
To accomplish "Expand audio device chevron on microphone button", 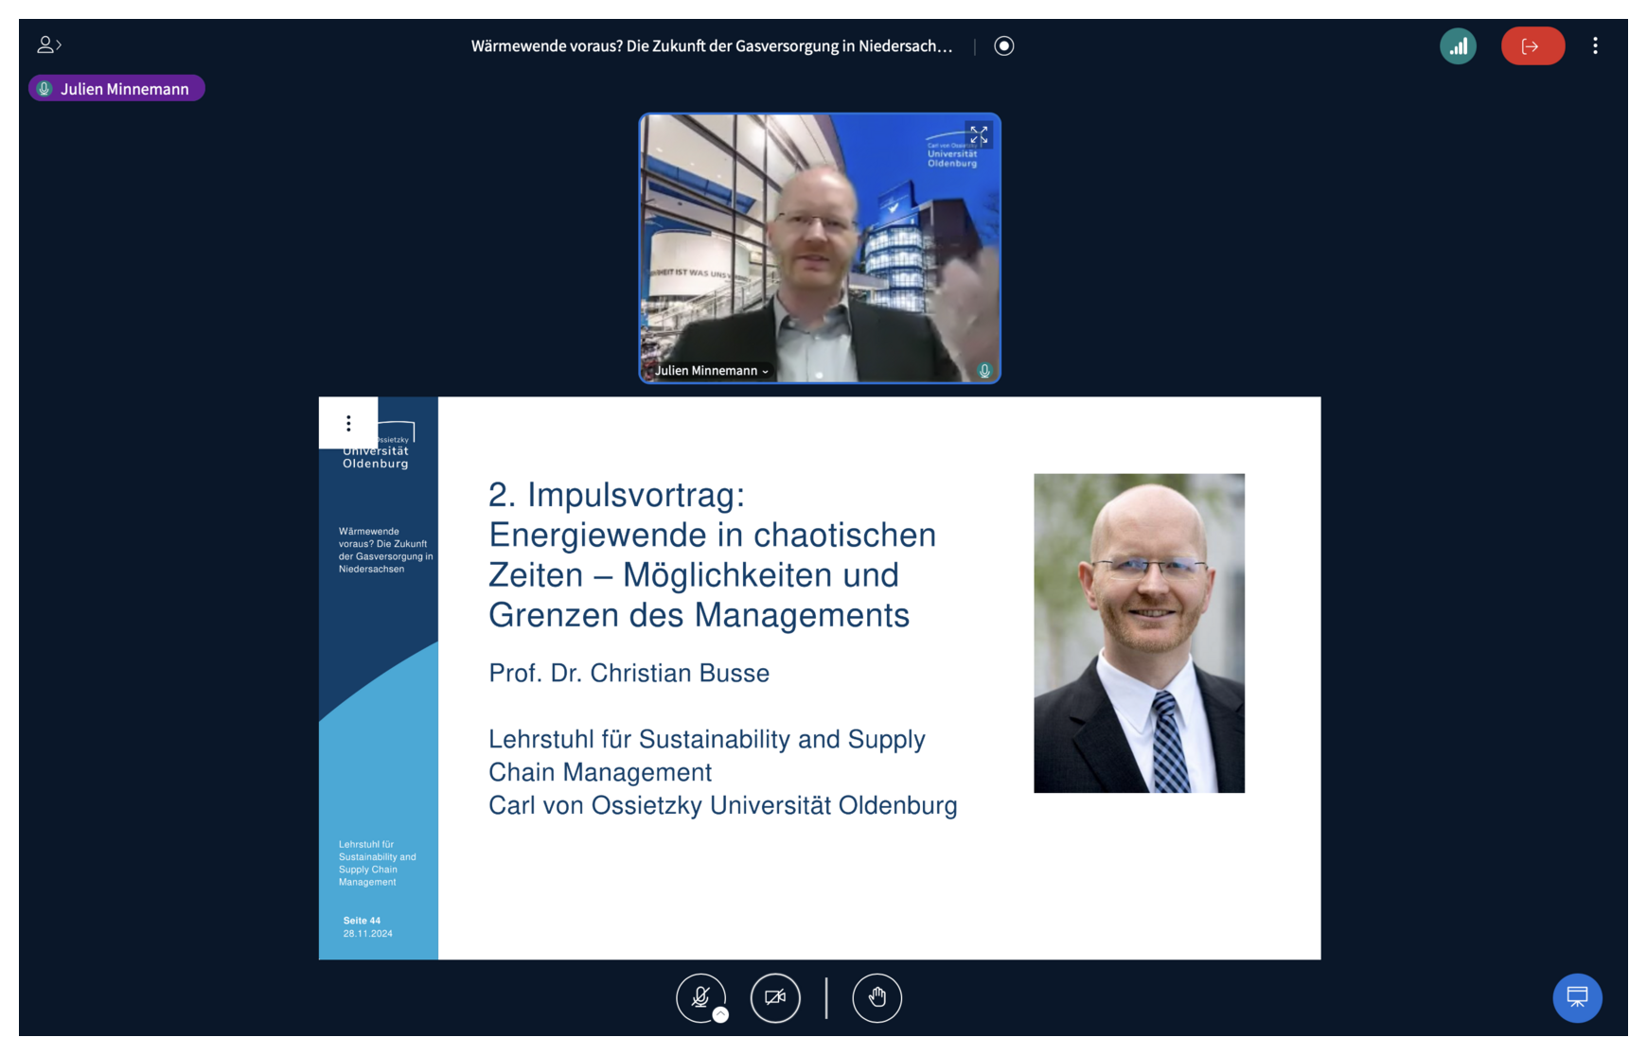I will coord(720,1015).
